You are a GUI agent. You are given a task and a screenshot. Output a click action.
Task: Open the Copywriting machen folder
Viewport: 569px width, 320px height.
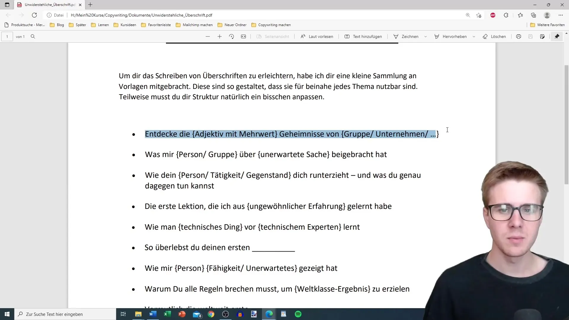coord(271,25)
